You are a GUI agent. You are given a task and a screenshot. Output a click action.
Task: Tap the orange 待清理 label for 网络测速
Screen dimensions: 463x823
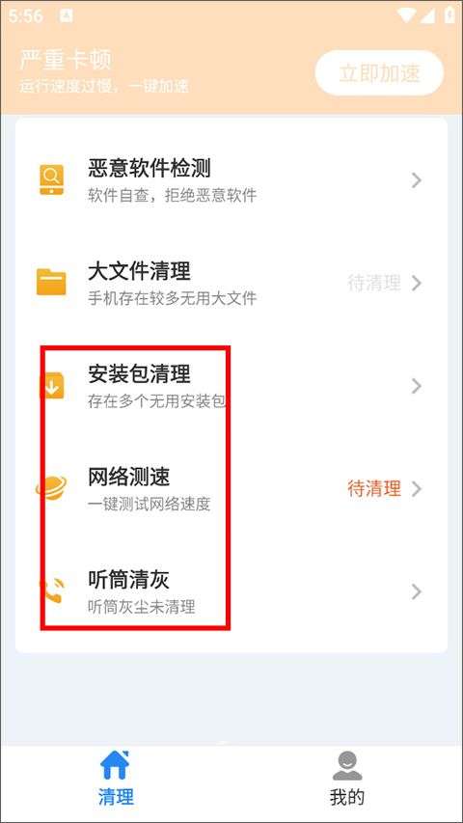click(374, 488)
